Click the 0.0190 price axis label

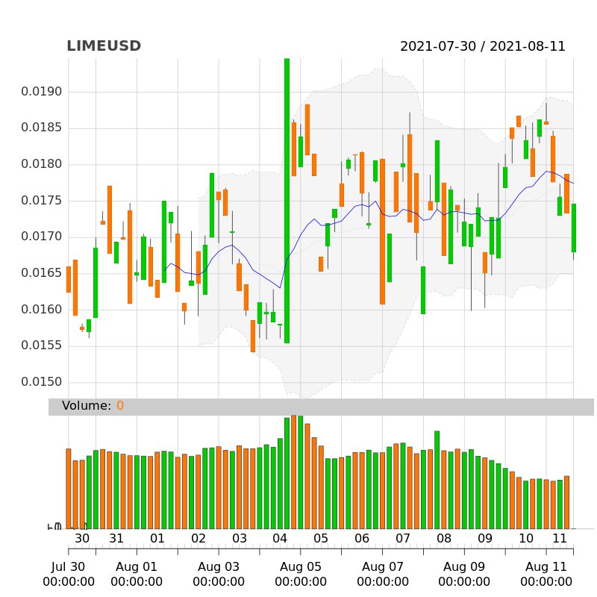[x=41, y=92]
